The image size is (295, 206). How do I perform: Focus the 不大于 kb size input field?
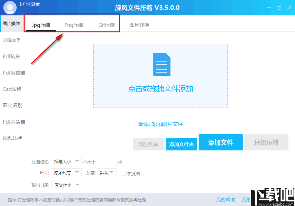(107, 162)
